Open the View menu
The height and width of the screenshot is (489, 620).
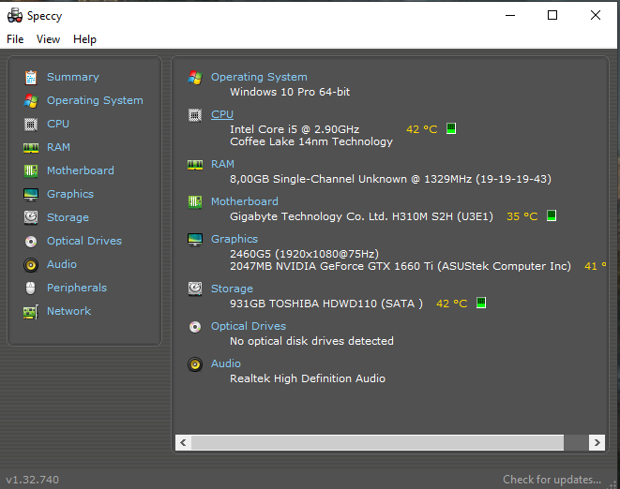[48, 39]
